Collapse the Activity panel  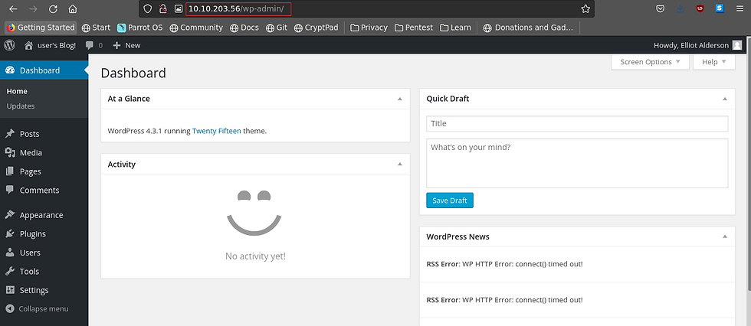[399, 164]
